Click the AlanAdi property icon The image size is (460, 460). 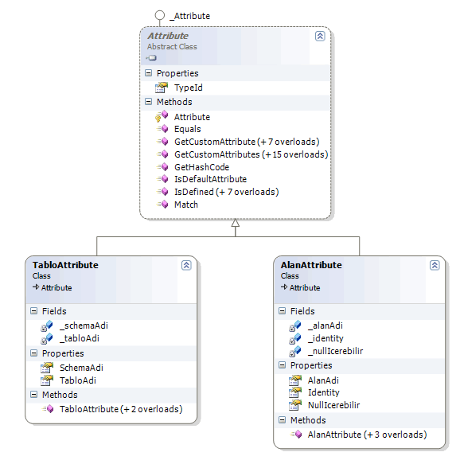tap(295, 380)
